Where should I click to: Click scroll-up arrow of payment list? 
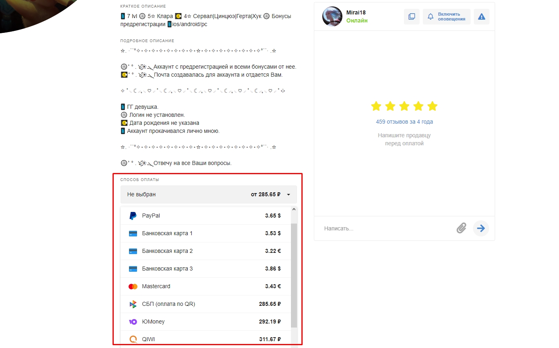click(294, 210)
